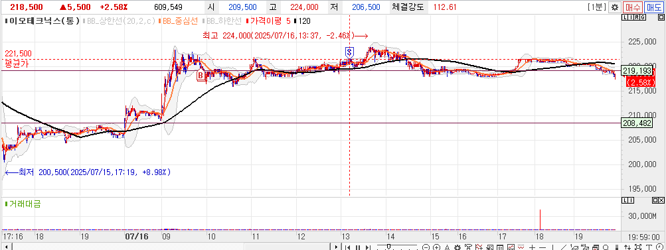The image size is (666, 250).
Task: Zoom out with the minus magnifier
Action: point(426,247)
